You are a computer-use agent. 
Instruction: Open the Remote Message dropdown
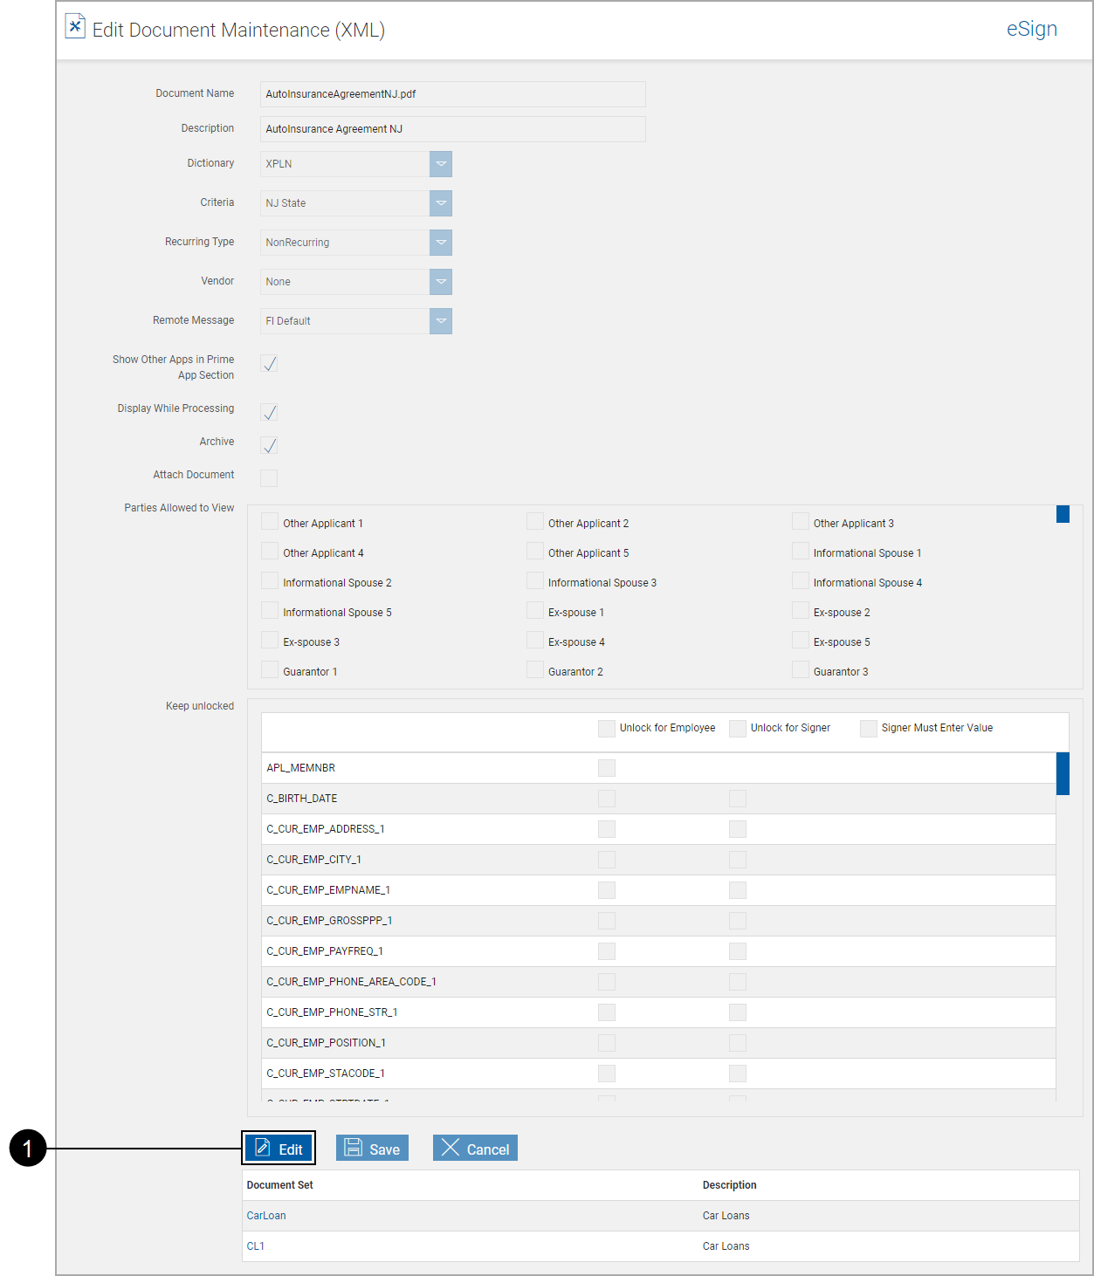441,320
